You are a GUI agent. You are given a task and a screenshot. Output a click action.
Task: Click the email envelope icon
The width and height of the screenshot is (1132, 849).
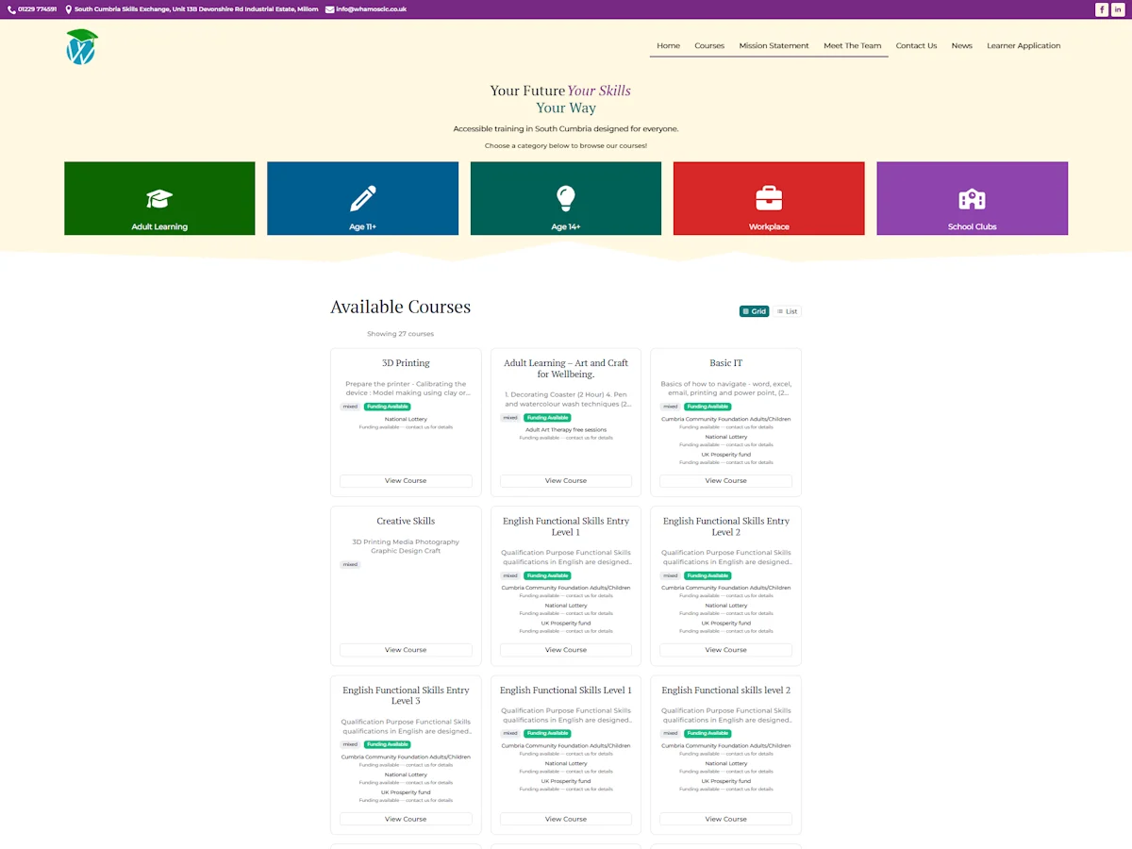point(329,9)
